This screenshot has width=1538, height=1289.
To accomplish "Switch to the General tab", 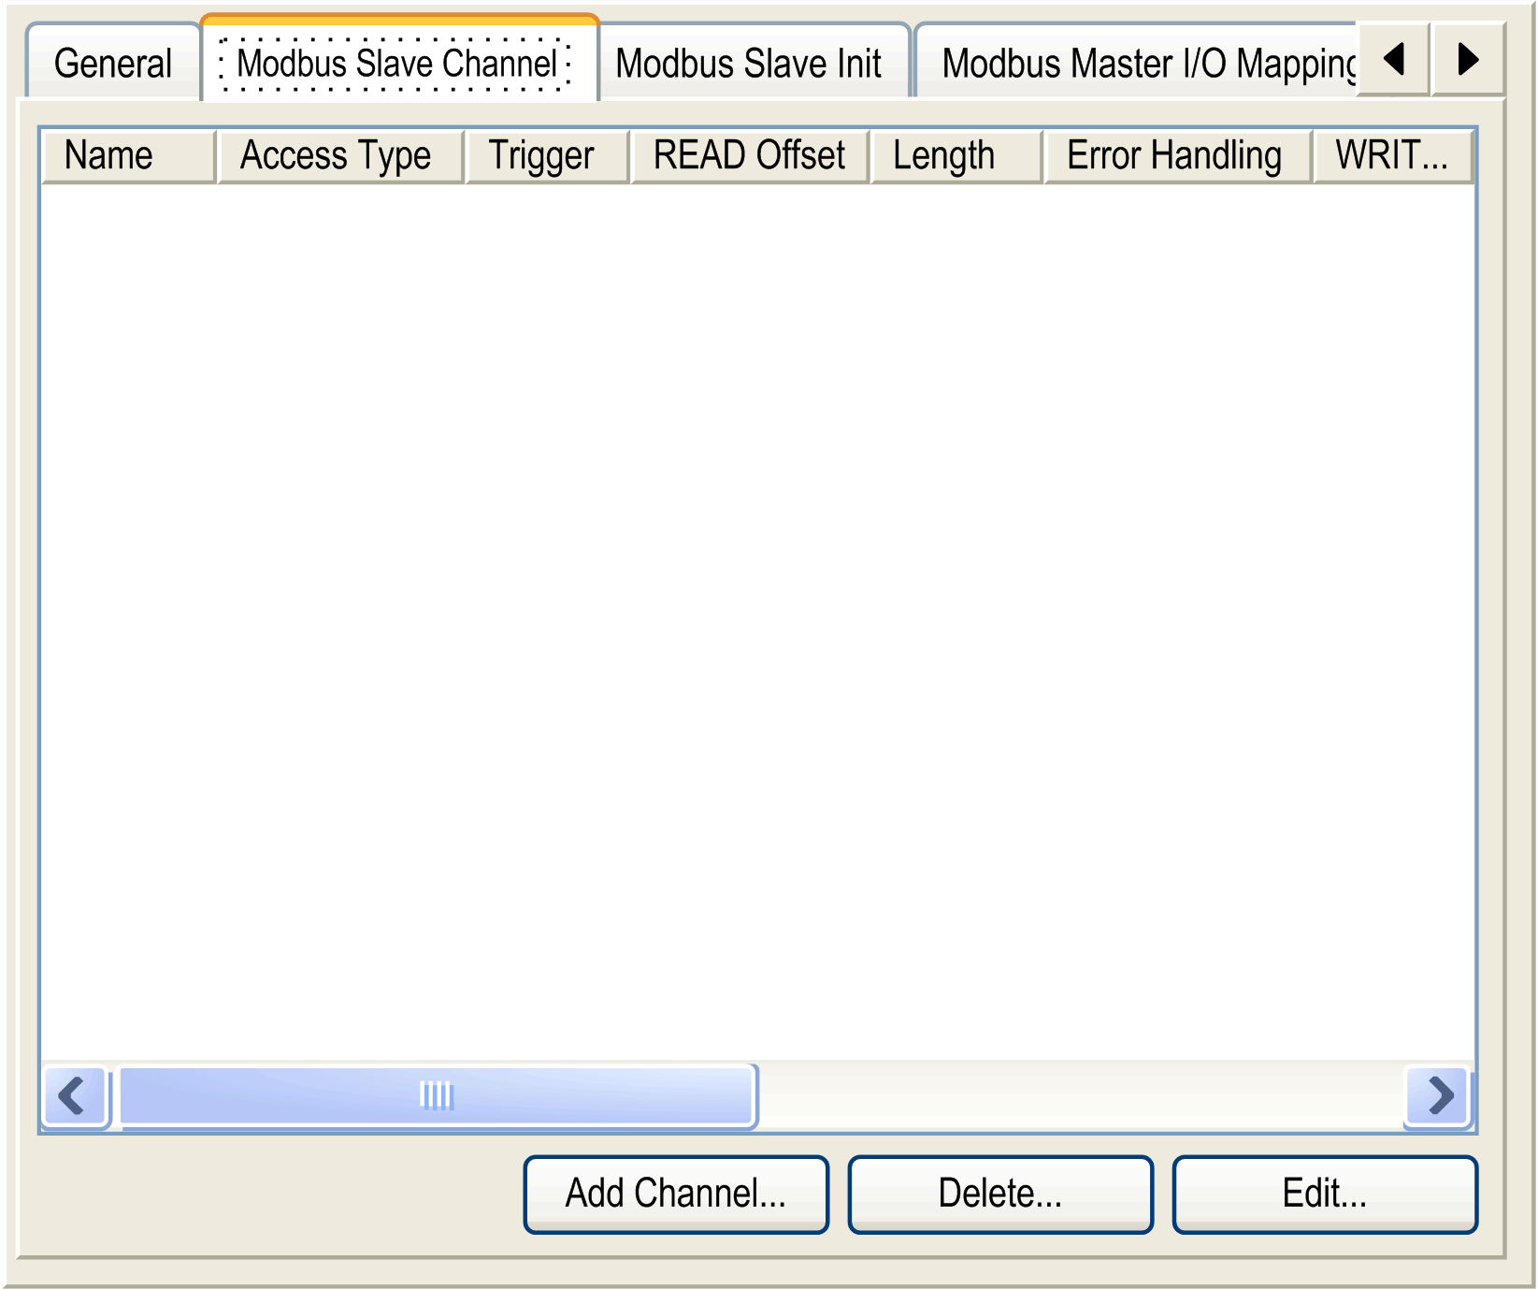I will [x=112, y=64].
